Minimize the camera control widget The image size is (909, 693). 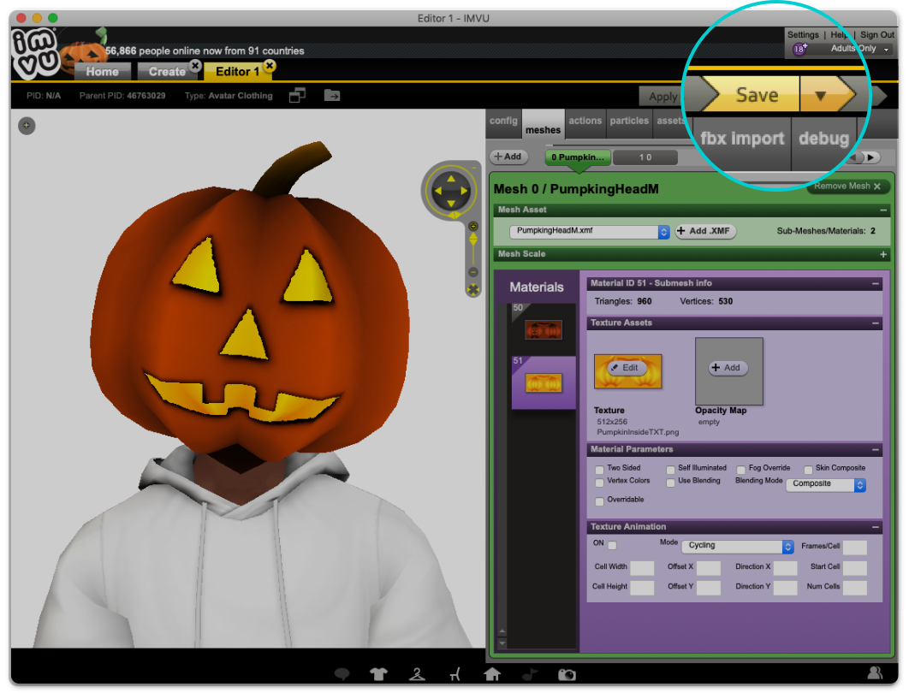[473, 168]
